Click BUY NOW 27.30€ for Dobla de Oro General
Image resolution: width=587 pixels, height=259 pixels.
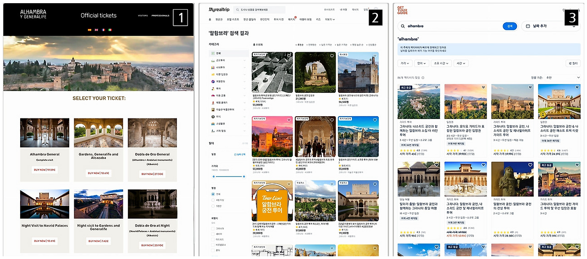152,174
